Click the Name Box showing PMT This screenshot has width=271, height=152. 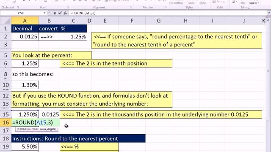point(21,13)
